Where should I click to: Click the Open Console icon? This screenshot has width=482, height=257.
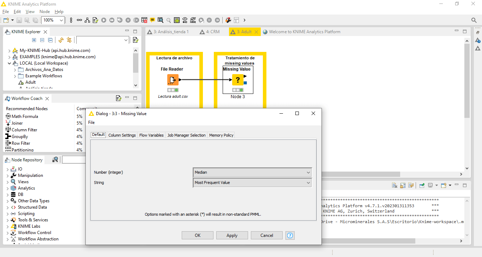(x=444, y=185)
